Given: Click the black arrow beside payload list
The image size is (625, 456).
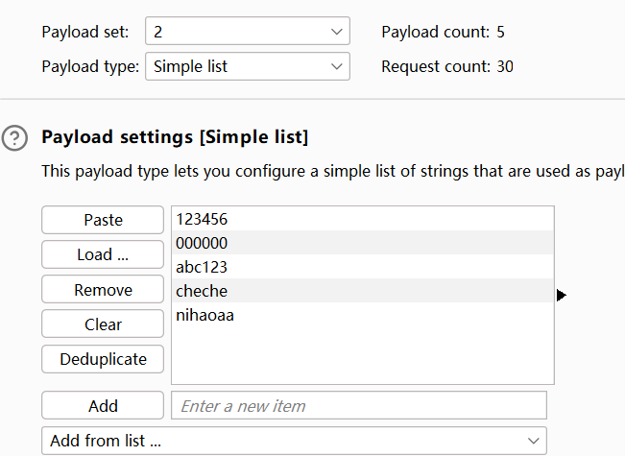Looking at the screenshot, I should tap(562, 296).
